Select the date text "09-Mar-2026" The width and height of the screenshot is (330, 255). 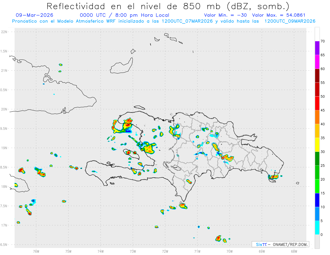35,15
